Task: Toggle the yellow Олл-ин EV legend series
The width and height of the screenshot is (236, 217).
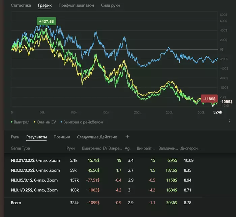Action: pyautogui.click(x=48, y=122)
